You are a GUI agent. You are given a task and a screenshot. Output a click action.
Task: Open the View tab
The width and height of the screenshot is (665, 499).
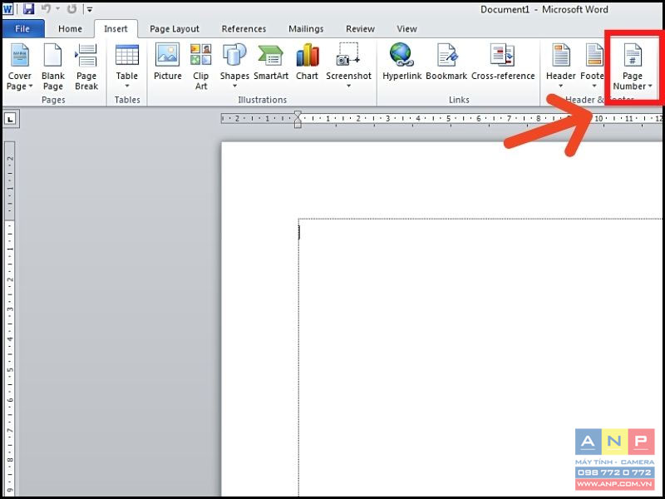coord(406,29)
